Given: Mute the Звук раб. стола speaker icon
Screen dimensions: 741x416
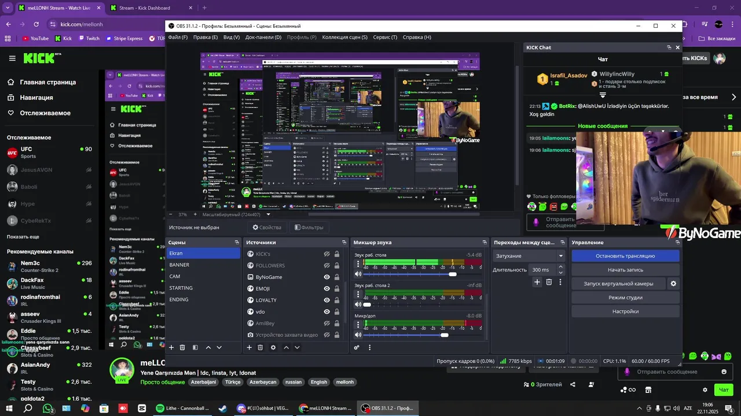Looking at the screenshot, I should (x=358, y=274).
